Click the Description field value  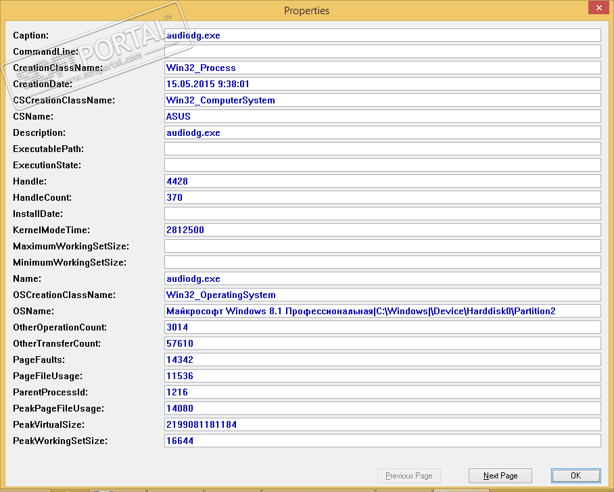click(383, 132)
